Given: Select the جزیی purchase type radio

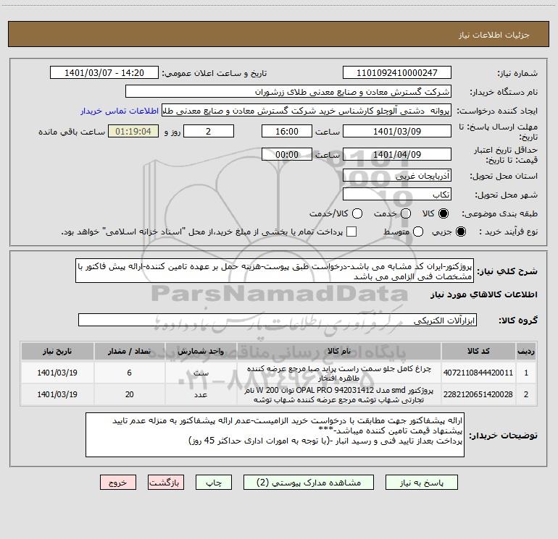Looking at the screenshot, I should [460, 232].
